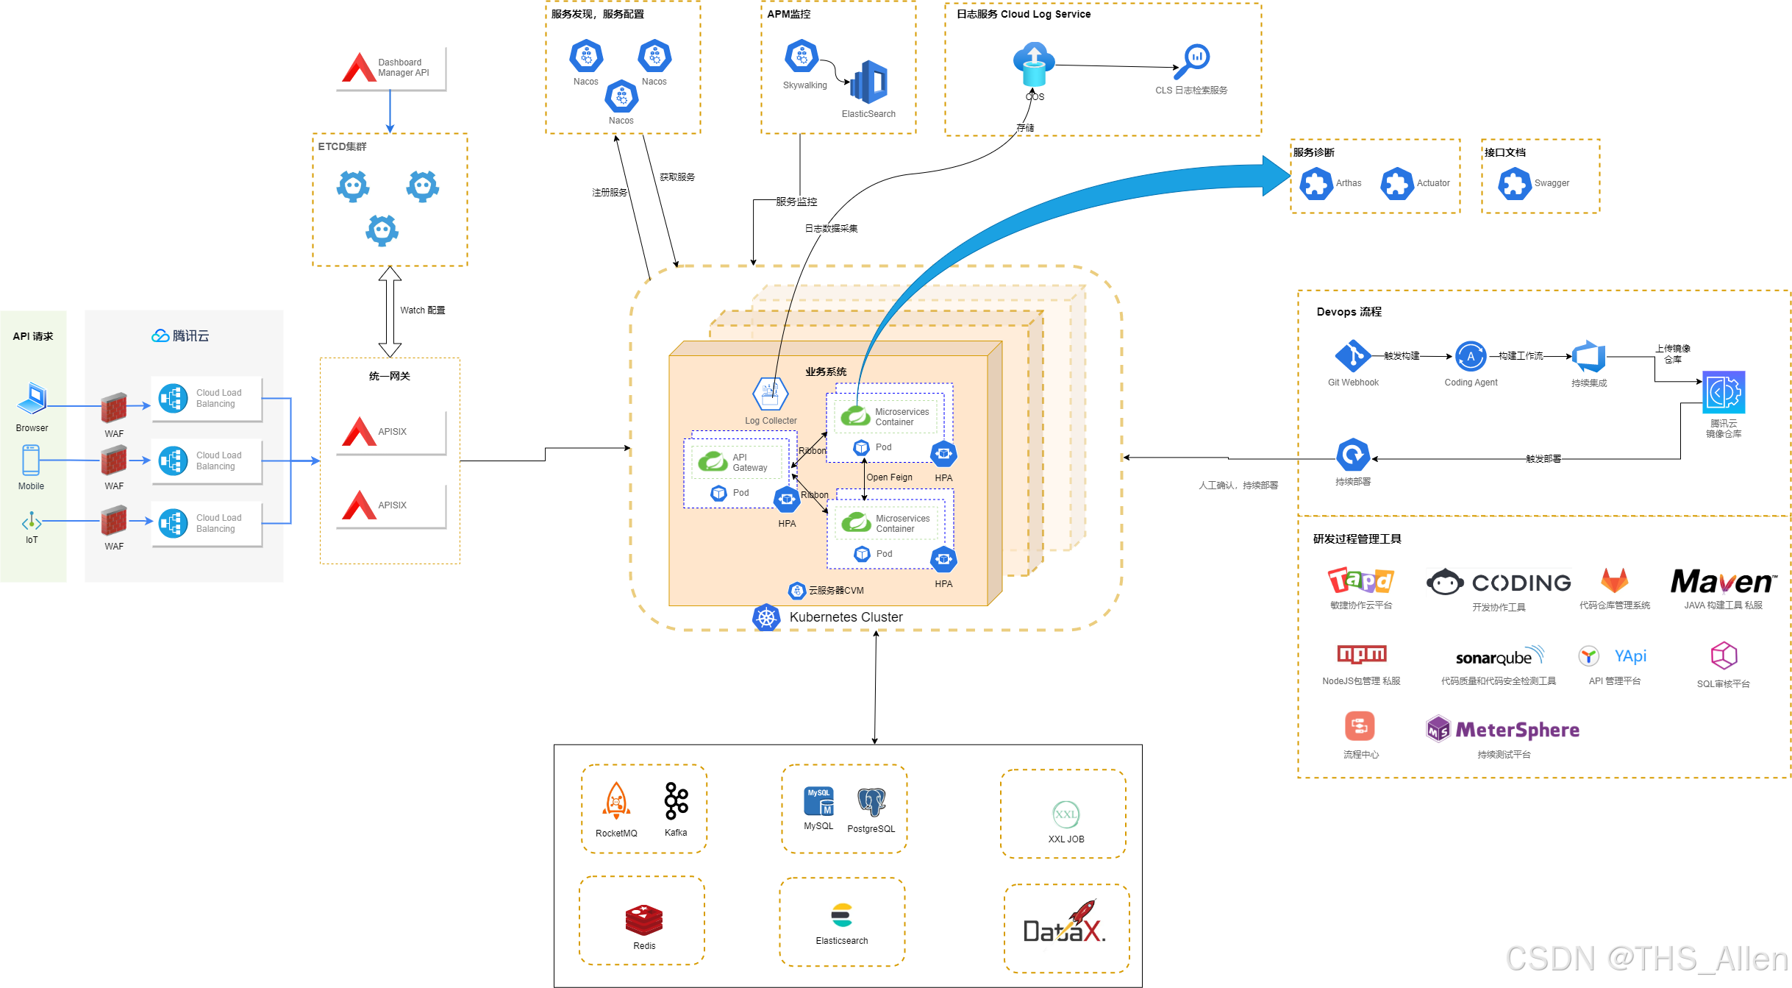Click the Kubernetes Cluster wheel icon
This screenshot has height=988, width=1792.
coord(766,617)
